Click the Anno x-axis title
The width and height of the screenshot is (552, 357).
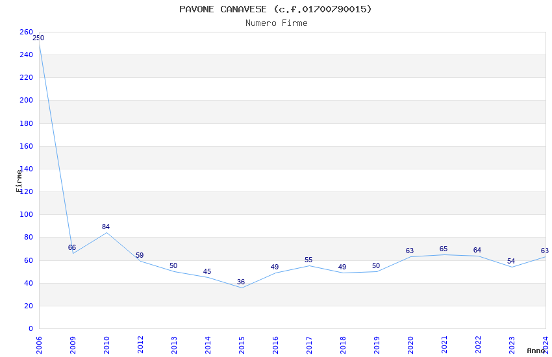tap(536, 351)
